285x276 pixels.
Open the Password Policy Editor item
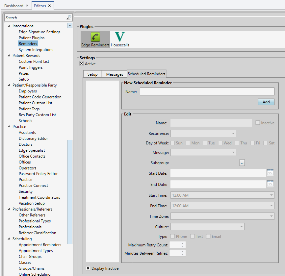(x=38, y=174)
